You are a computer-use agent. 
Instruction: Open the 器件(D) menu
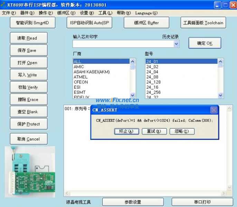click(27, 13)
